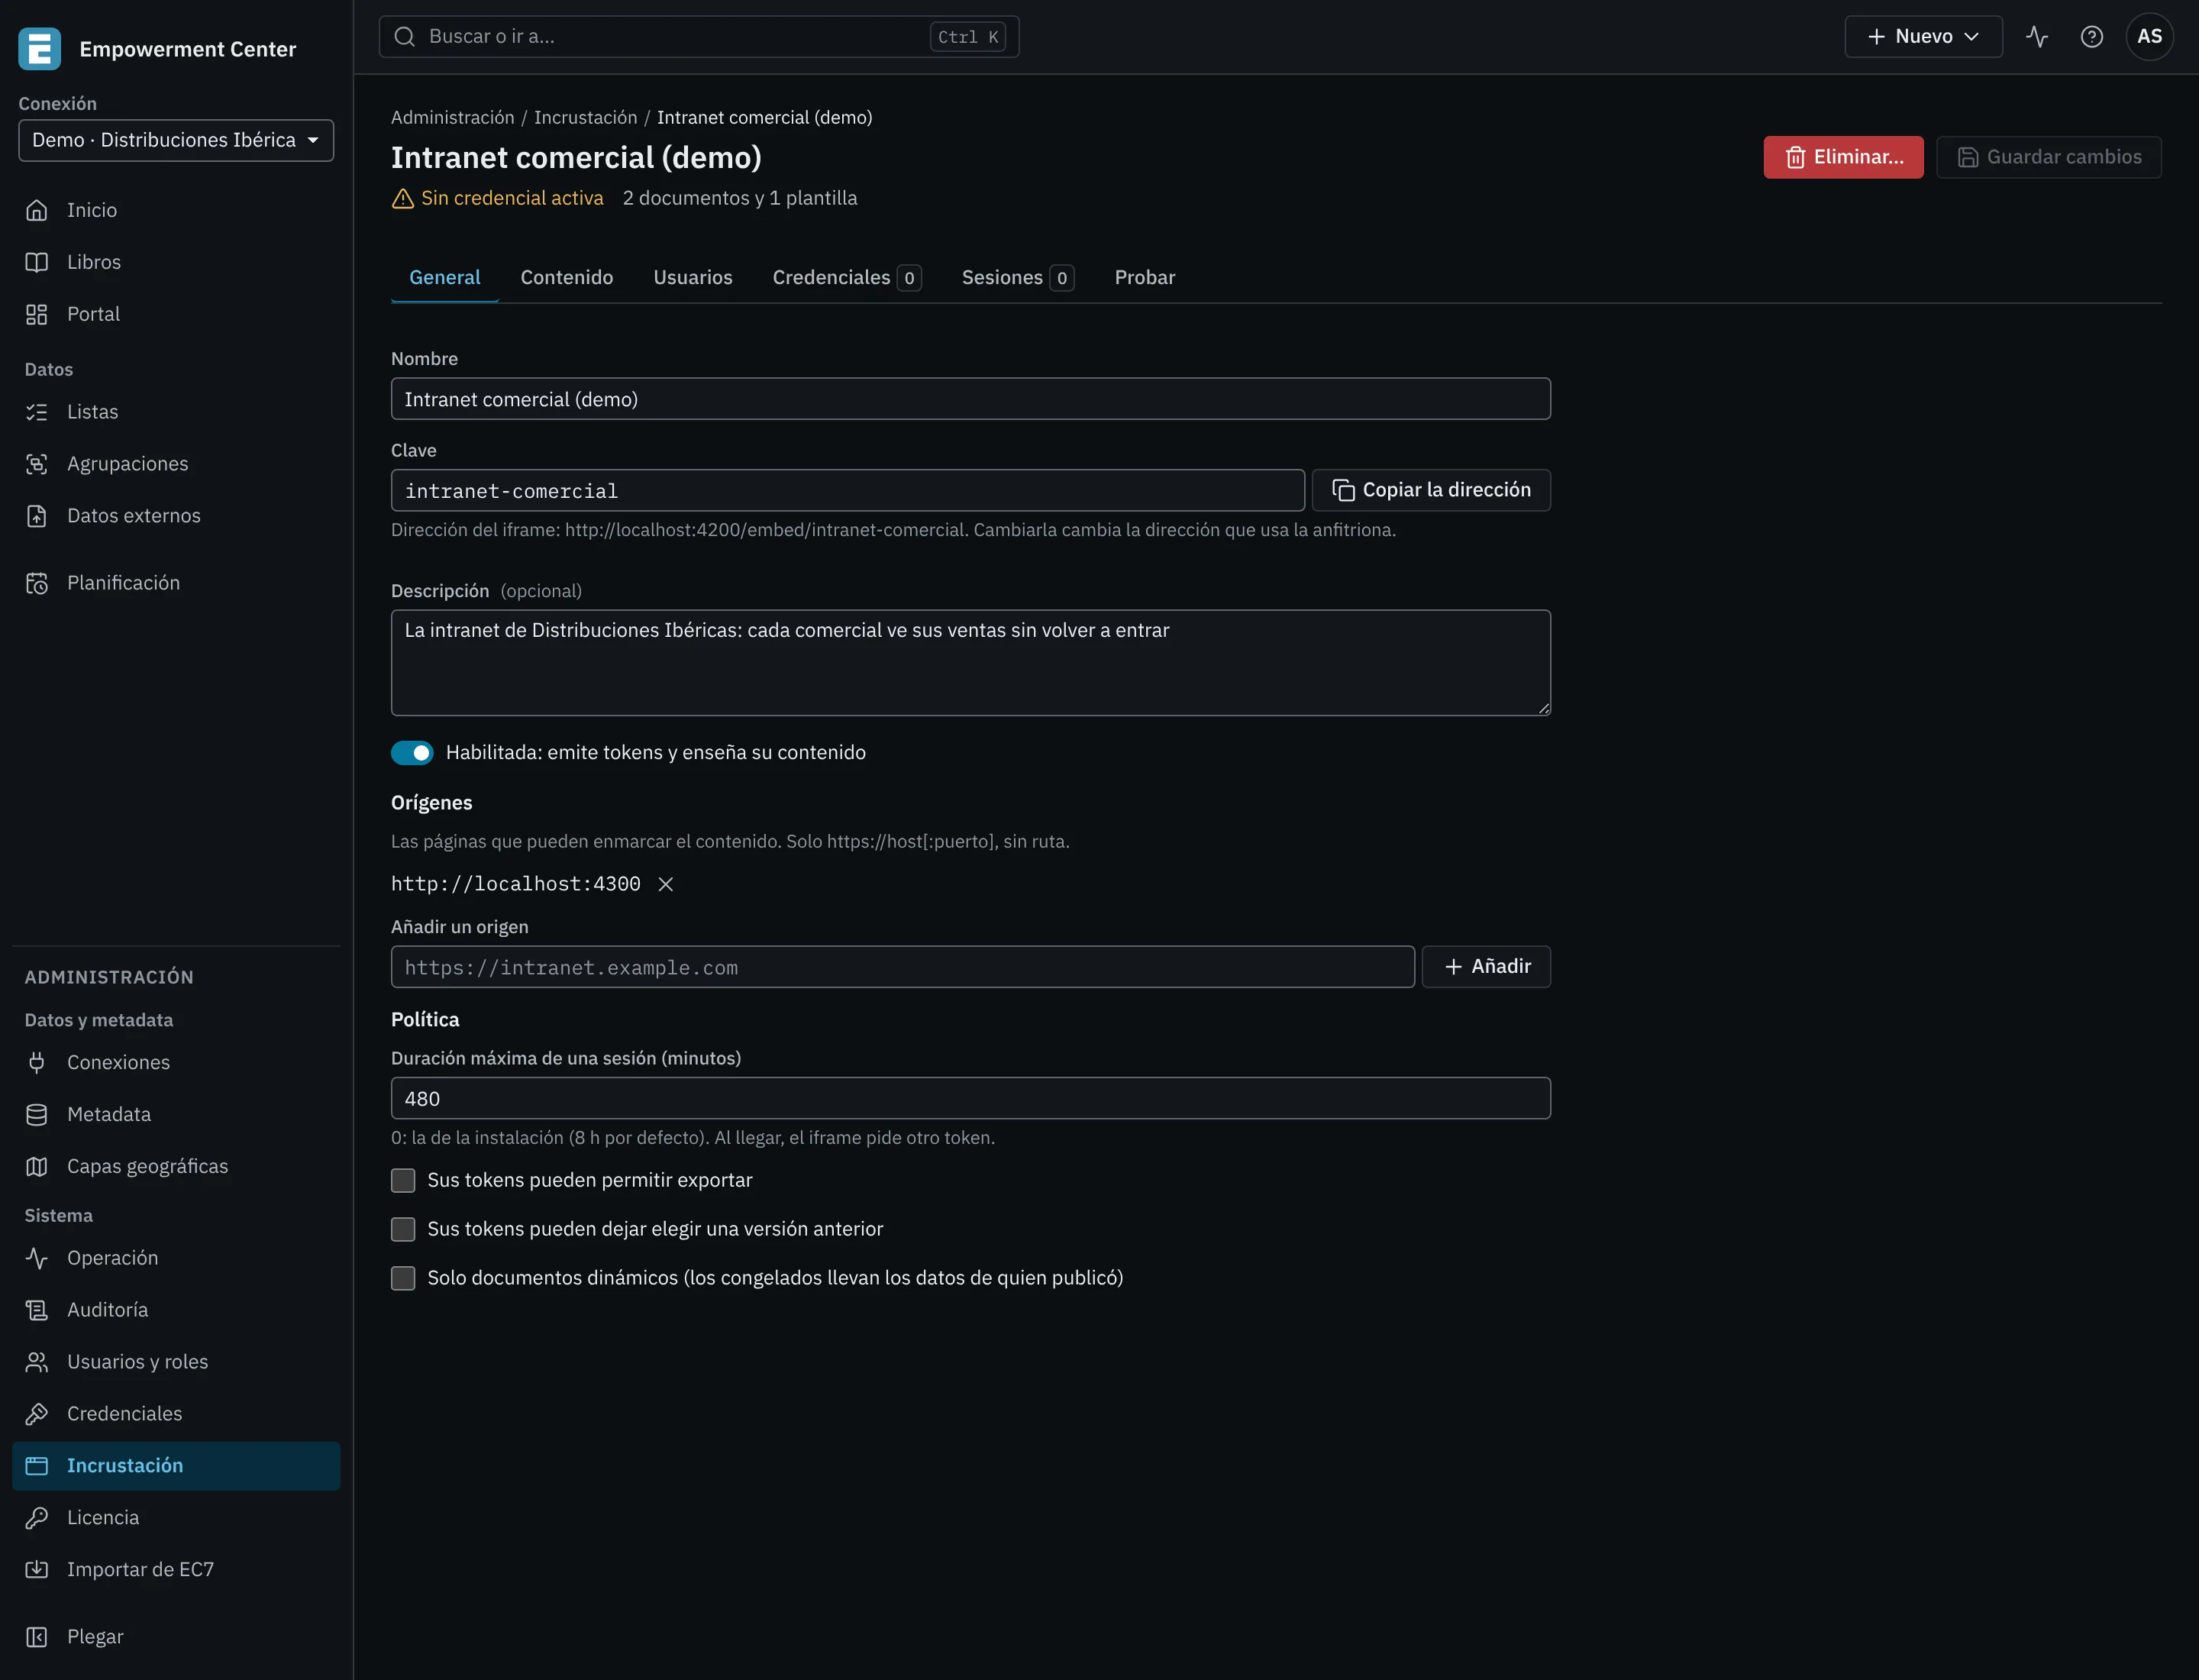Open the Portal section

tap(176, 314)
